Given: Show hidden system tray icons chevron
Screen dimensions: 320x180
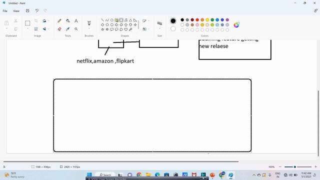Looking at the screenshot, I should point(254,175).
